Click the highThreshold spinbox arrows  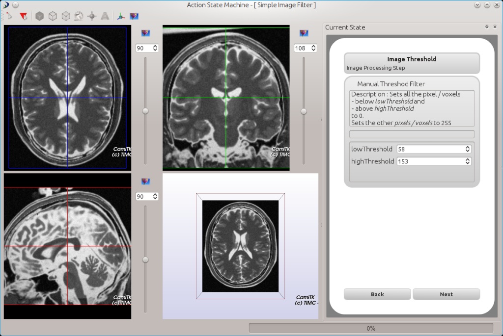point(467,161)
